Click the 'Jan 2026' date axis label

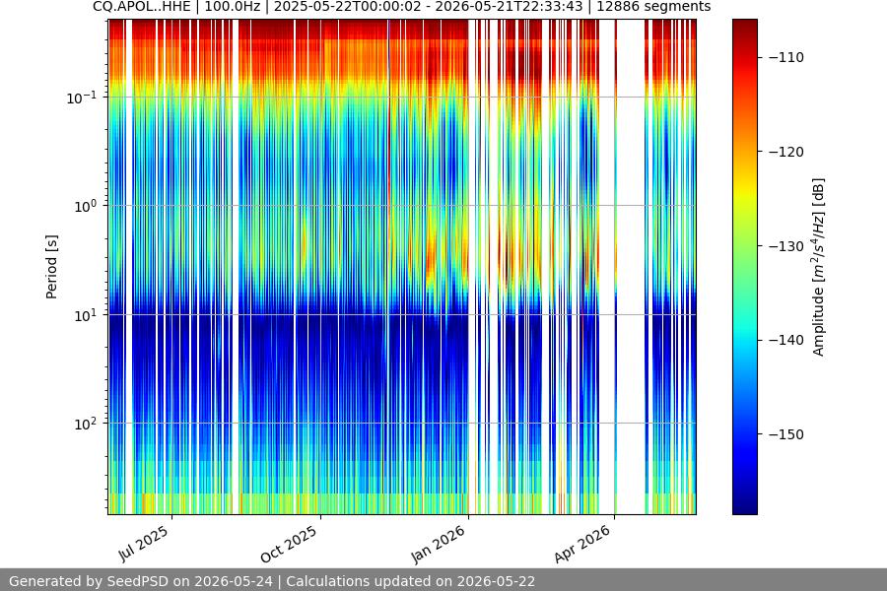438,544
